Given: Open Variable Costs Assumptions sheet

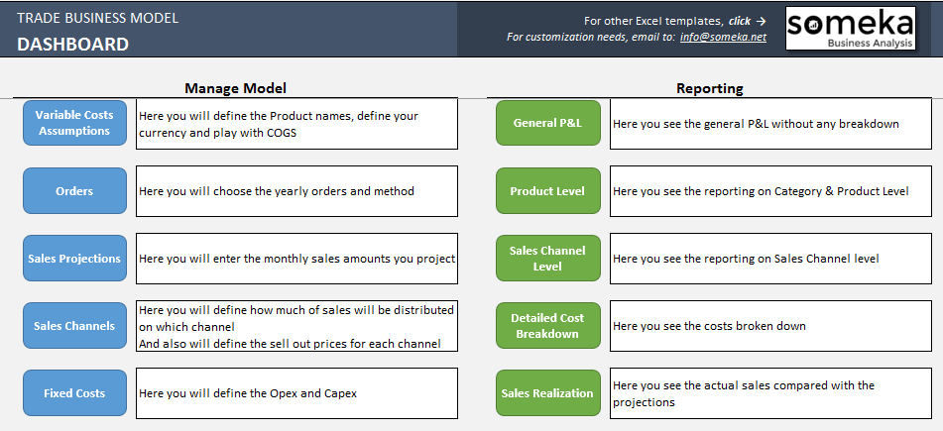Looking at the screenshot, I should click(74, 123).
